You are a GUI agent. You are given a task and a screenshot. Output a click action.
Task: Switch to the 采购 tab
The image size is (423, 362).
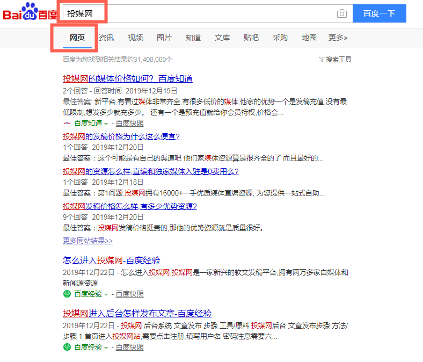tap(280, 38)
